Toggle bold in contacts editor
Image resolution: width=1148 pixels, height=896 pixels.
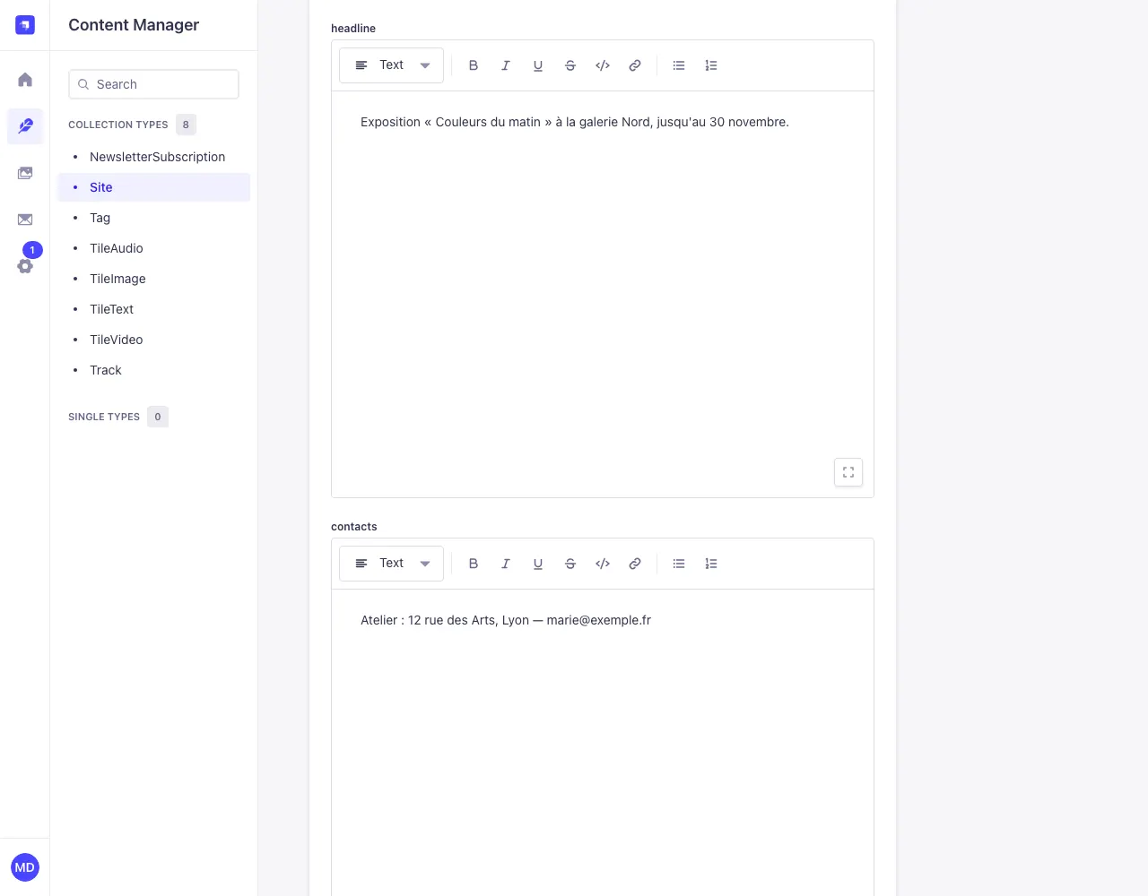tap(474, 564)
